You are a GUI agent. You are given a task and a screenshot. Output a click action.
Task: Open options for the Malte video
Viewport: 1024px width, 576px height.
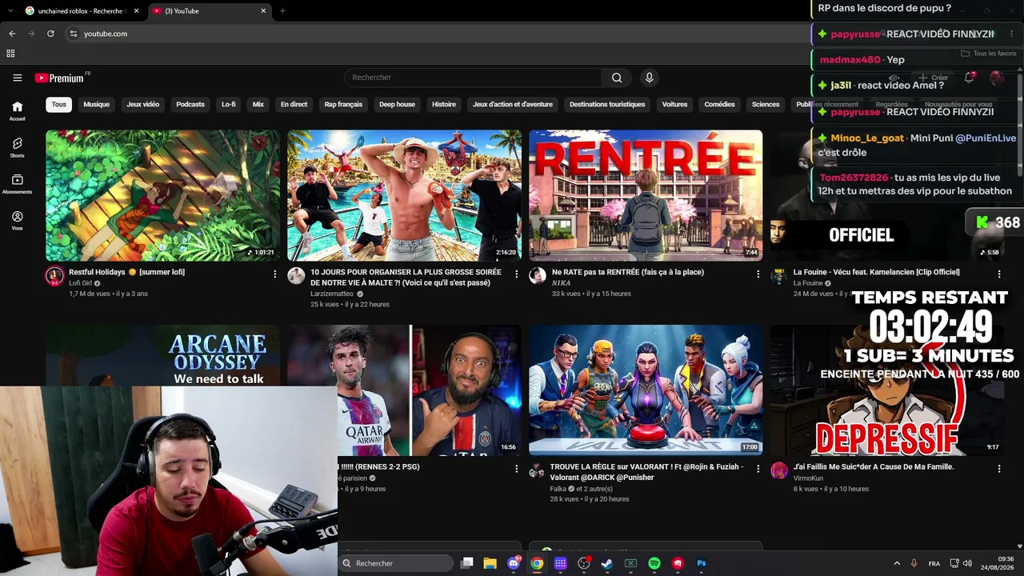point(517,274)
